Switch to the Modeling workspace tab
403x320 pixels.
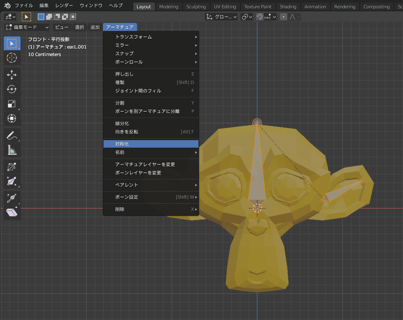(x=169, y=7)
